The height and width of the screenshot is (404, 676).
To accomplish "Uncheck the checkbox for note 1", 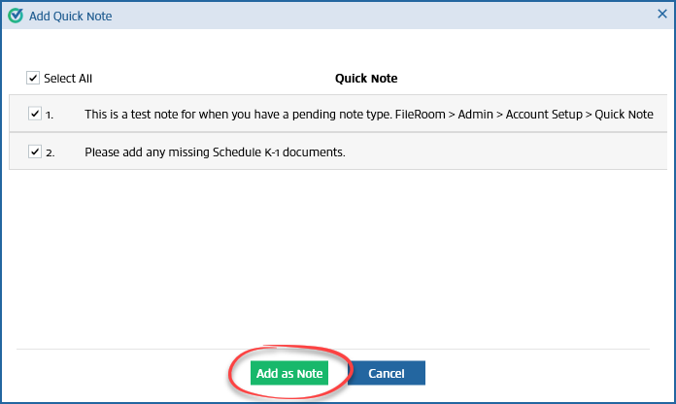I will 36,114.
